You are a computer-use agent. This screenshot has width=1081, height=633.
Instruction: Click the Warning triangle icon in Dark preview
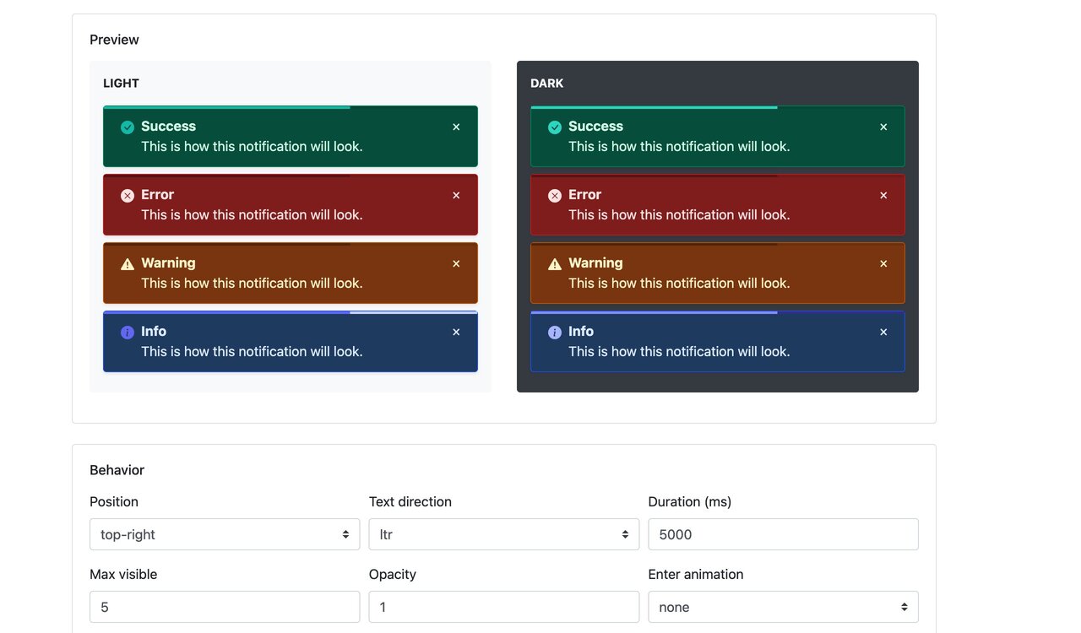(x=555, y=264)
